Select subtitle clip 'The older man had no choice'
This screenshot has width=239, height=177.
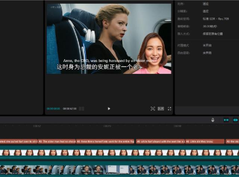point(57,142)
